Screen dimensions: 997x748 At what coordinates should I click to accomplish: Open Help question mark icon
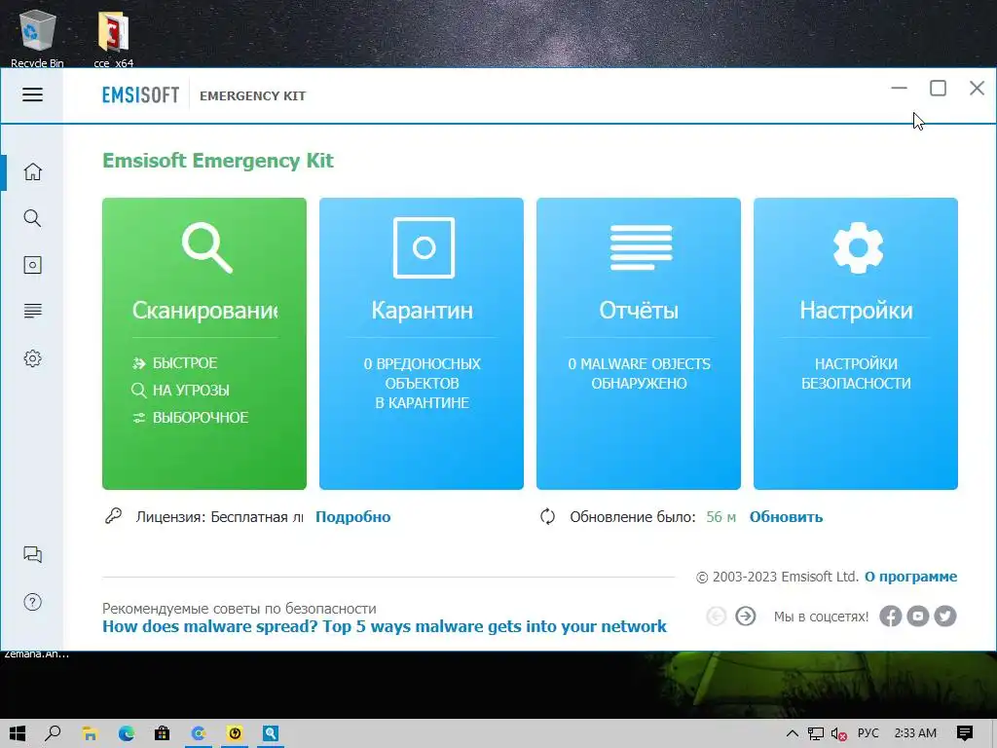32,602
